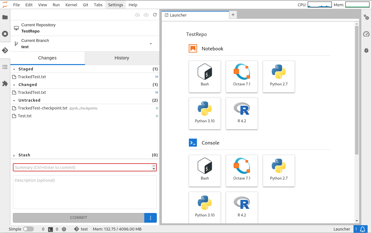372x233 pixels.
Task: Click Current Repository TestRepo entry
Action: point(85,28)
